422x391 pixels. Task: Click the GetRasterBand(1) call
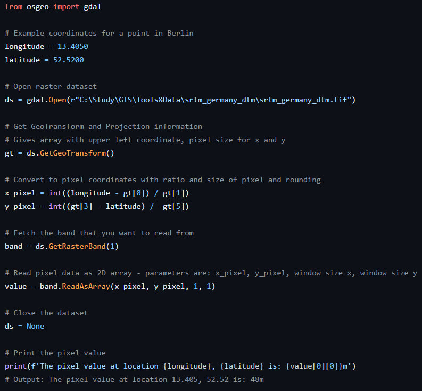pyautogui.click(x=84, y=246)
